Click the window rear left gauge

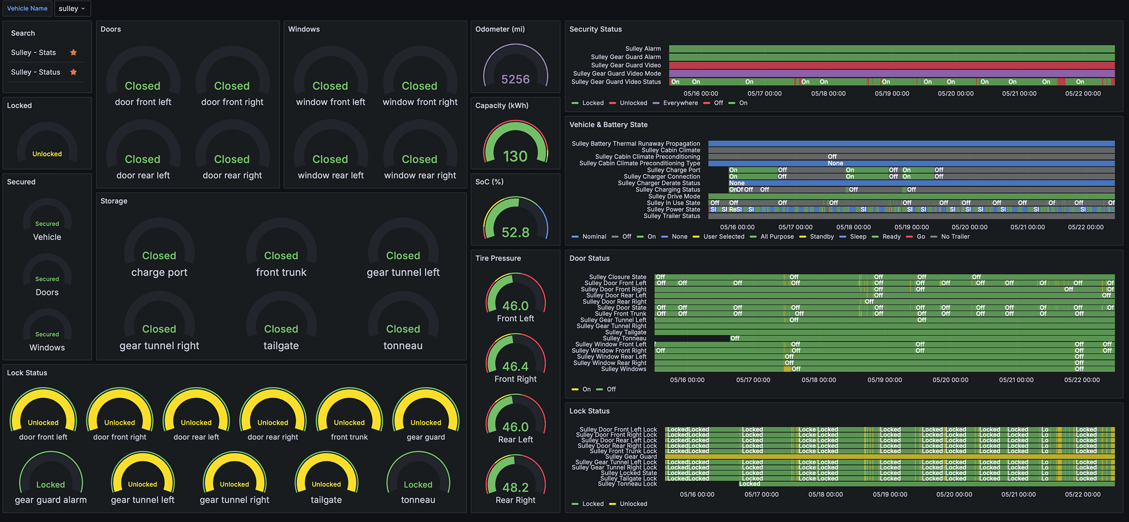coord(331,150)
